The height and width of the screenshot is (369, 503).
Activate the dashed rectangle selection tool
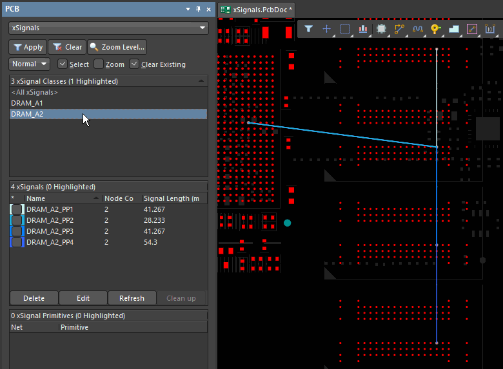[344, 29]
